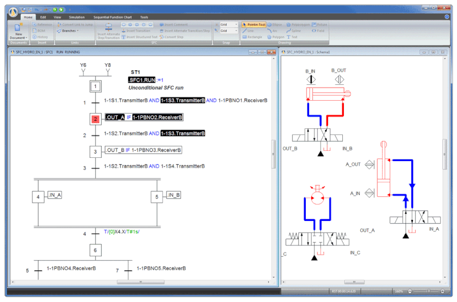Click zoom in plus button in status bar
This screenshot has height=302, width=457.
[442, 291]
